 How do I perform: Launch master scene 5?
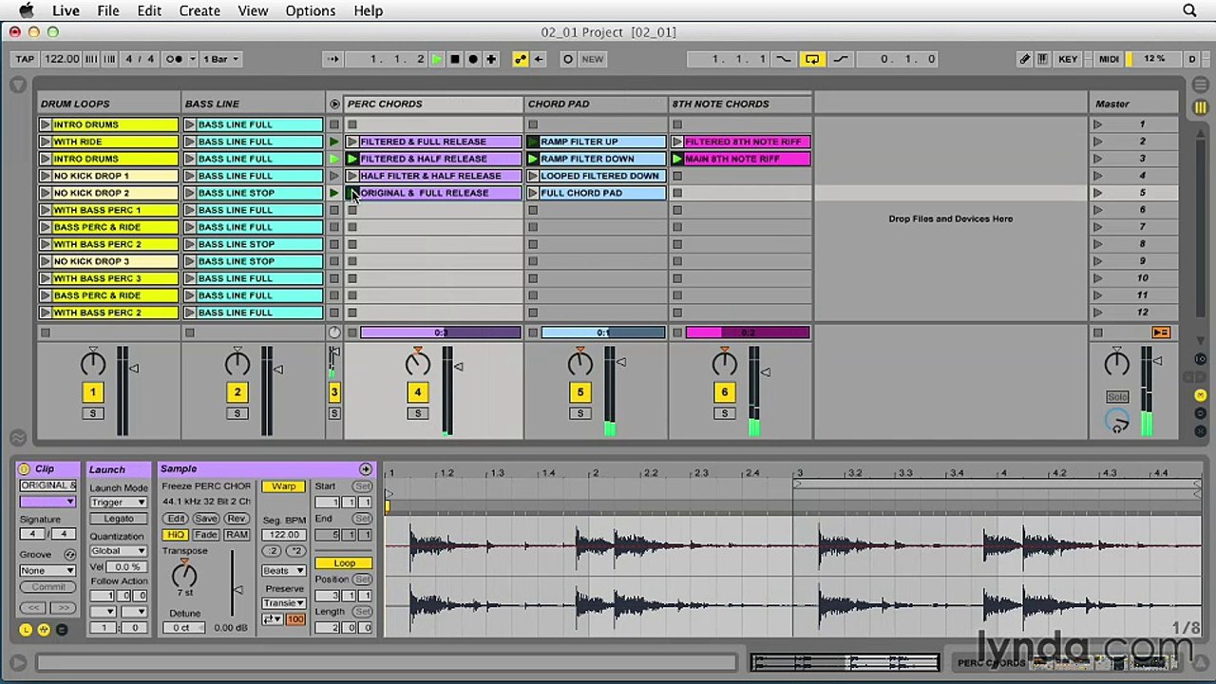point(1098,193)
